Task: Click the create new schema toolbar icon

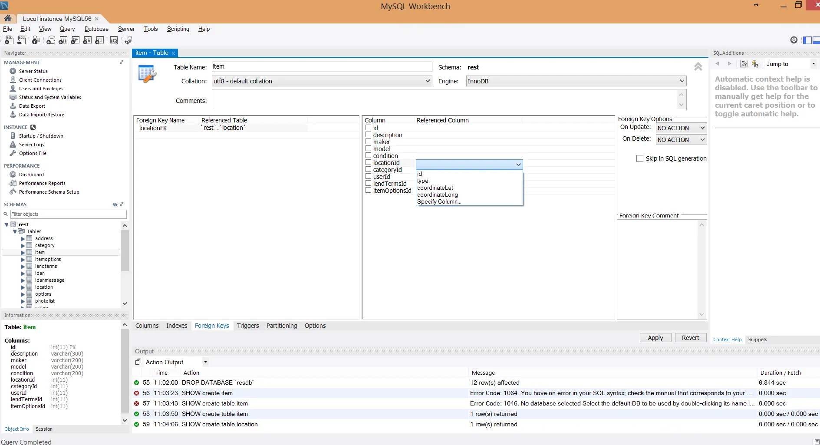Action: tap(51, 40)
